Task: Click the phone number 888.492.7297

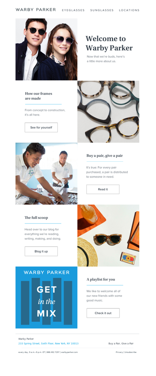Action: [53, 352]
